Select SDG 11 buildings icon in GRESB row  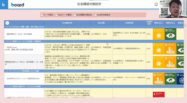(x=170, y=49)
